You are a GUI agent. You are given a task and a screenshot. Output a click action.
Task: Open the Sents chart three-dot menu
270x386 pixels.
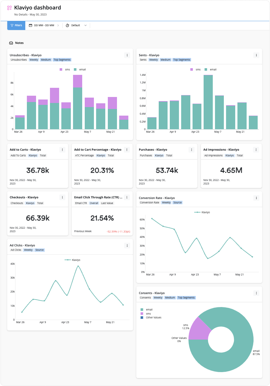[x=256, y=55]
